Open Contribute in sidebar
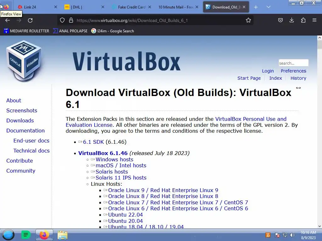The height and width of the screenshot is (241, 322). (x=19, y=161)
